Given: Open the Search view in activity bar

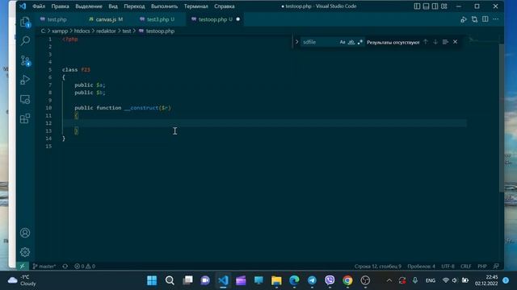Looking at the screenshot, I should click(25, 41).
